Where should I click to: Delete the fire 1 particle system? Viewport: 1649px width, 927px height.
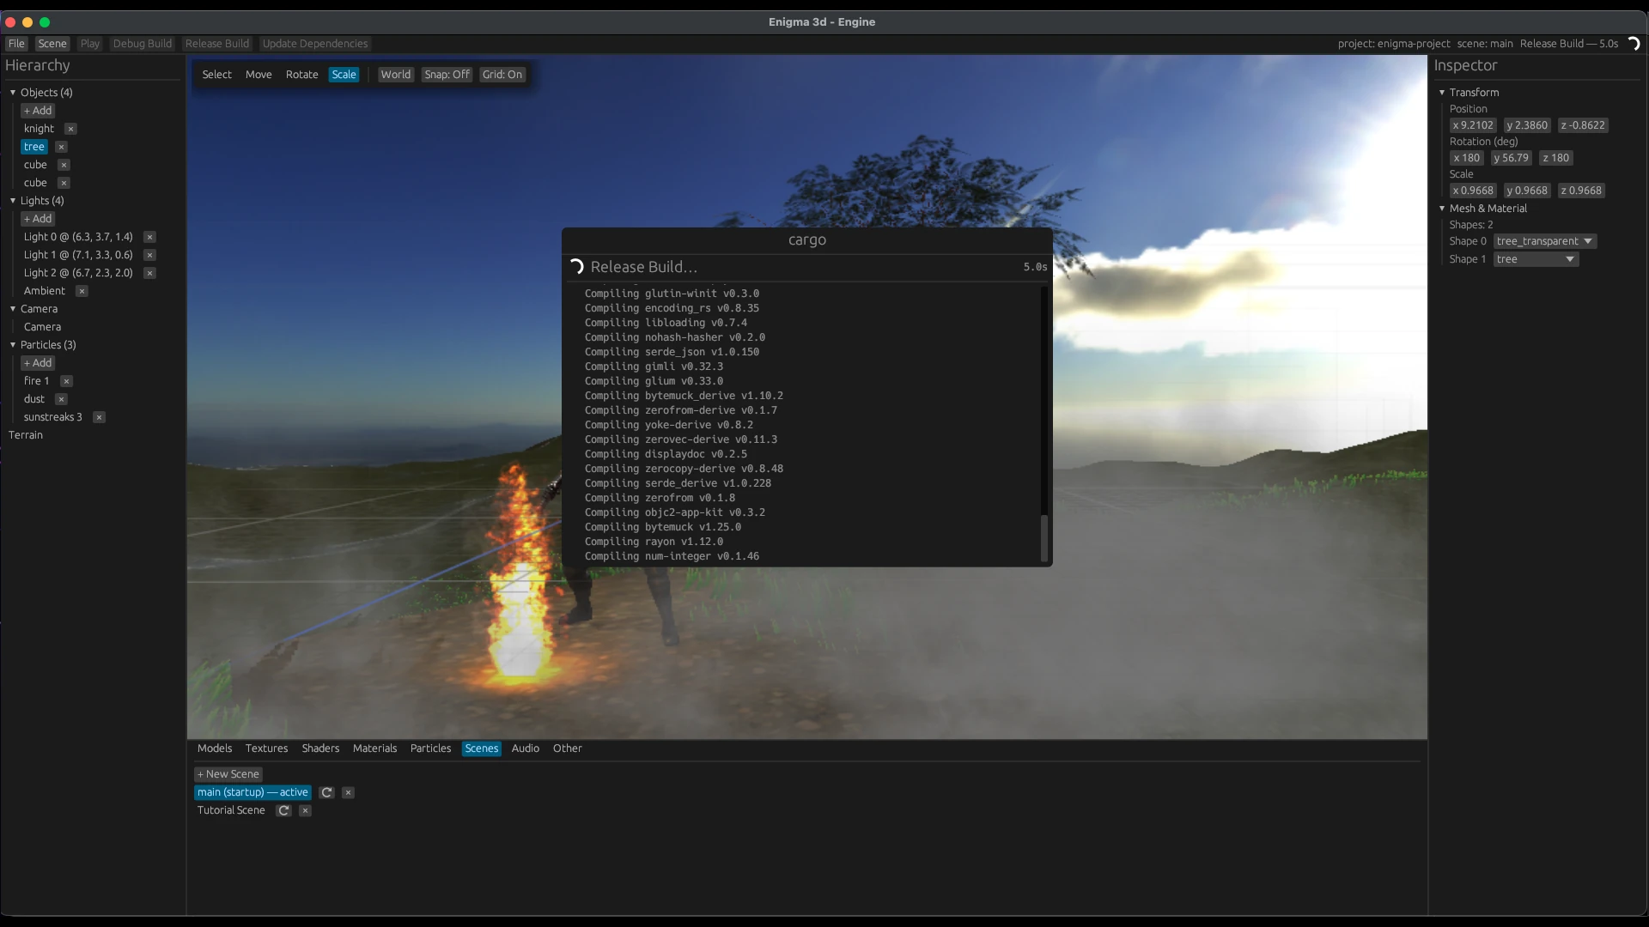coord(66,381)
